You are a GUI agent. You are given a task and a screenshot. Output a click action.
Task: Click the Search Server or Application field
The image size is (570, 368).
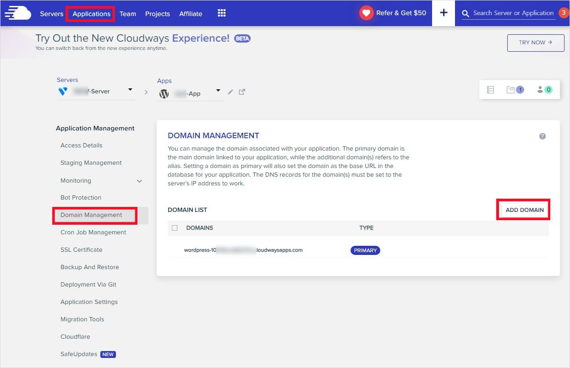click(x=513, y=13)
